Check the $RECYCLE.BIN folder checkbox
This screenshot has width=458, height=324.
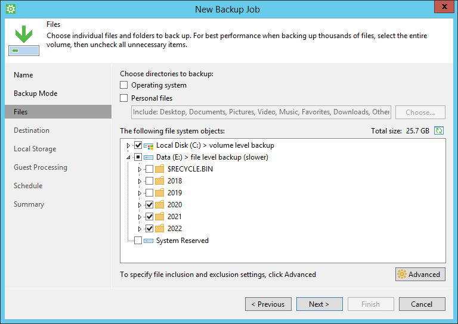149,169
